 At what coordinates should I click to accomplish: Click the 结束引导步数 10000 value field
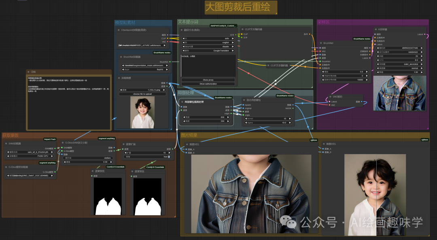point(345,80)
